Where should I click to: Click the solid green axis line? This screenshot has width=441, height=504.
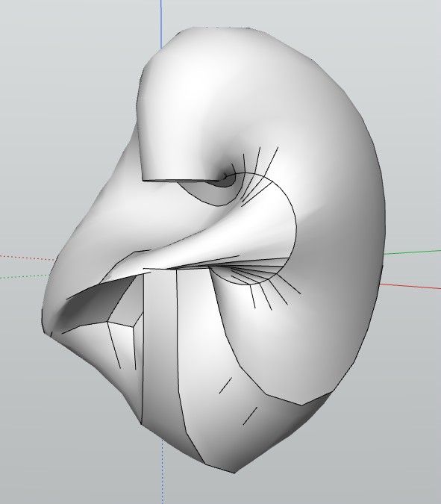tap(412, 252)
